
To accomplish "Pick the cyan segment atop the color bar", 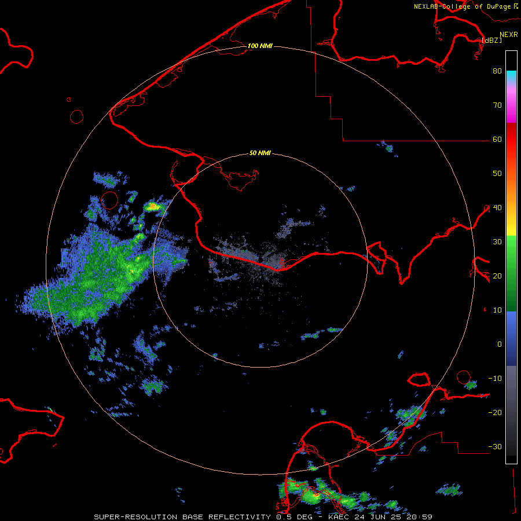I will click(511, 76).
